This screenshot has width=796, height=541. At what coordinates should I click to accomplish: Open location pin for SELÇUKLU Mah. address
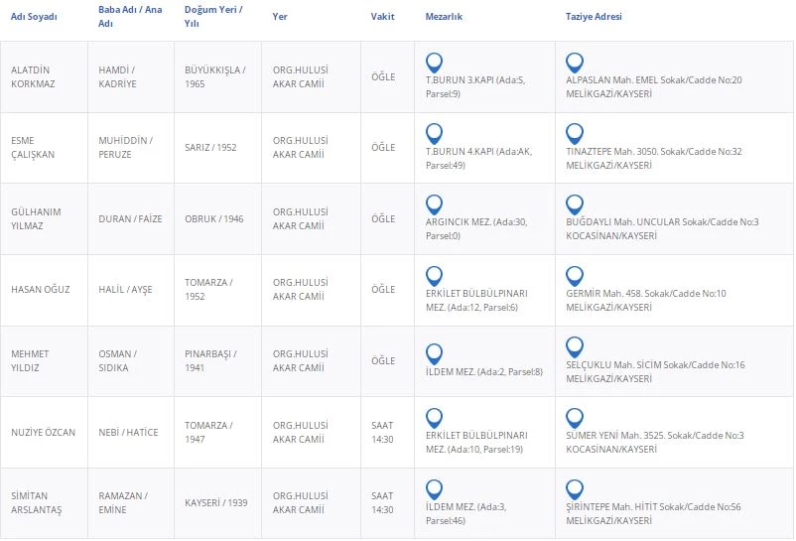[x=574, y=346]
